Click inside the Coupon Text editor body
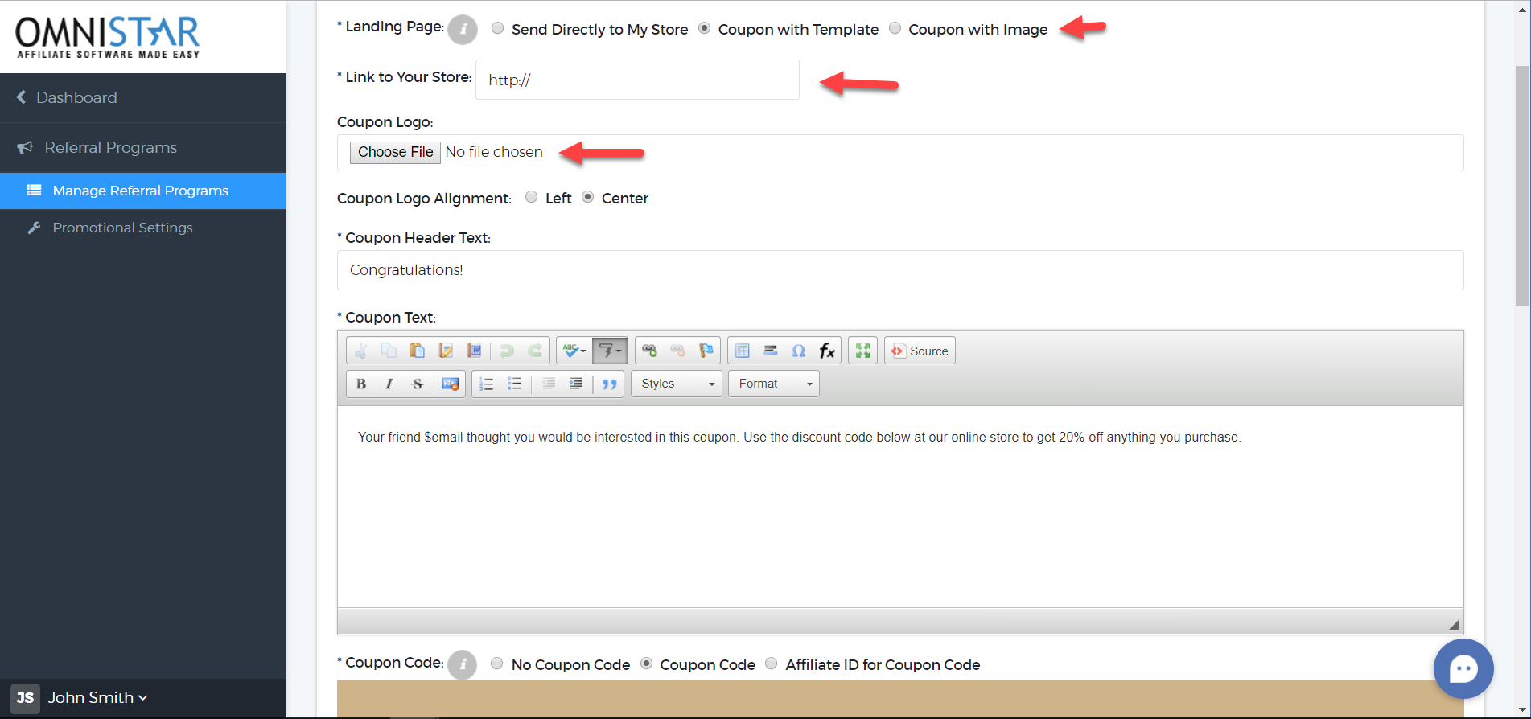The image size is (1531, 719). tap(900, 507)
